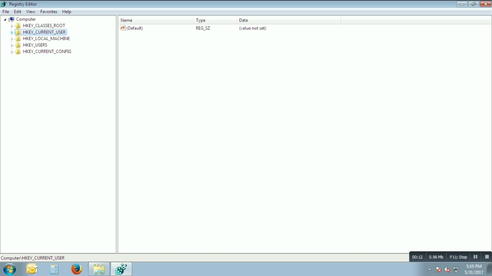Sort by the Data column header
Screen dimensions: 492x276
point(289,20)
